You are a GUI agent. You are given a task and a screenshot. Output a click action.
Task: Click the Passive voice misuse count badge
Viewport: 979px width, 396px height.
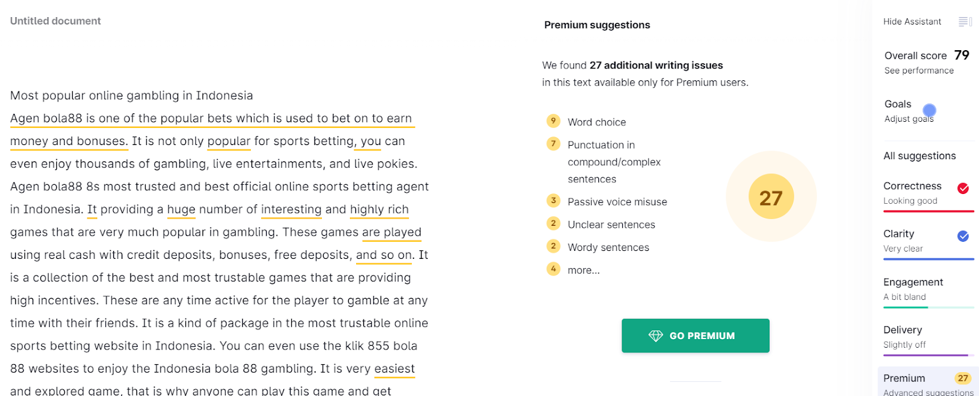pos(553,201)
